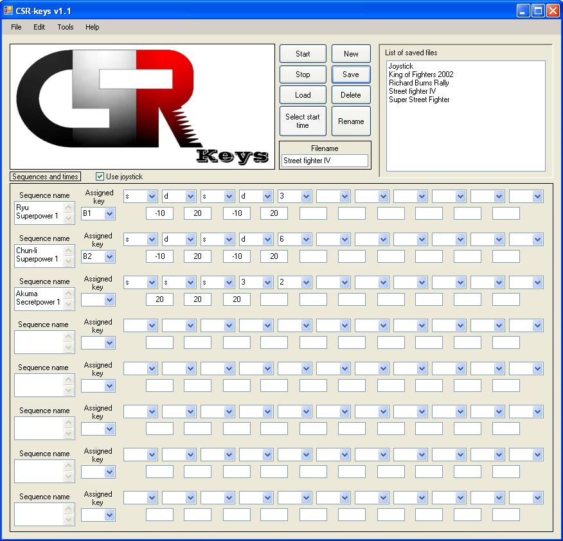Open the Assigned key dropdown for Akuma Secretpower 1

coord(109,300)
